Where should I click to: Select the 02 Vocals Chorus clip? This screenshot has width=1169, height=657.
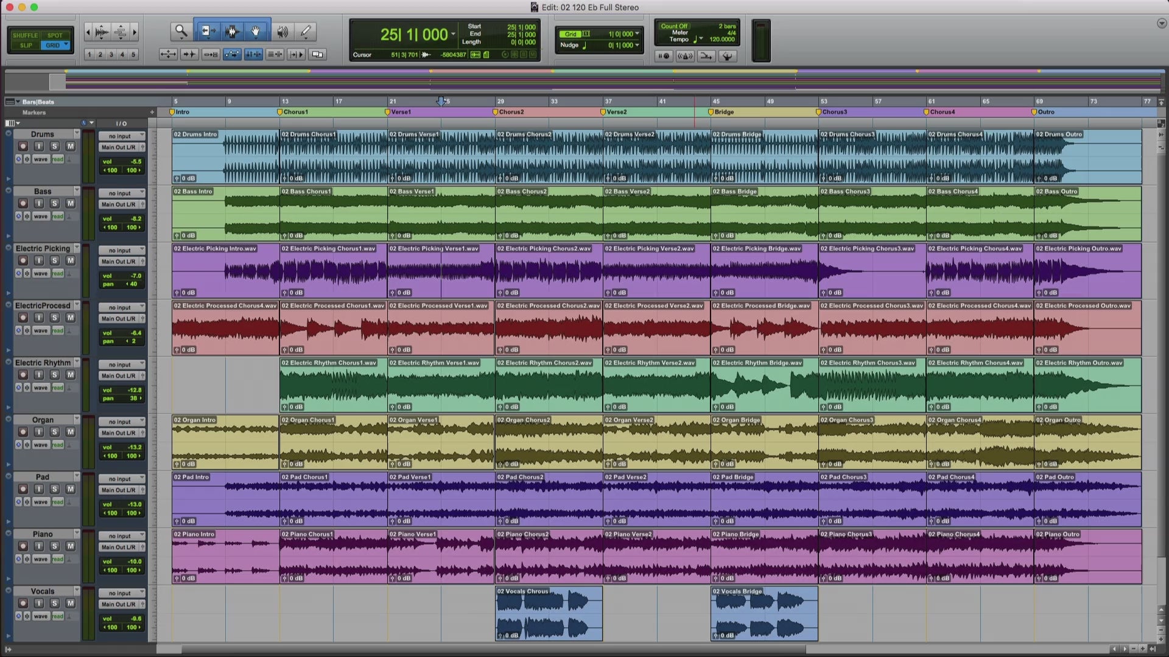[x=549, y=613]
